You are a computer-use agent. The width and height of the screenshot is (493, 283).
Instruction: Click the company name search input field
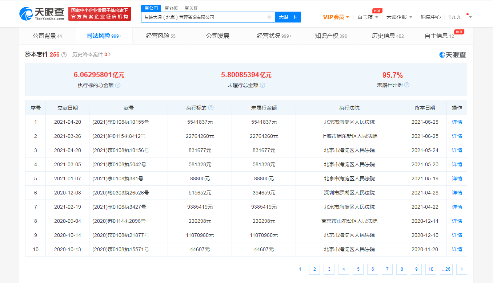[204, 17]
